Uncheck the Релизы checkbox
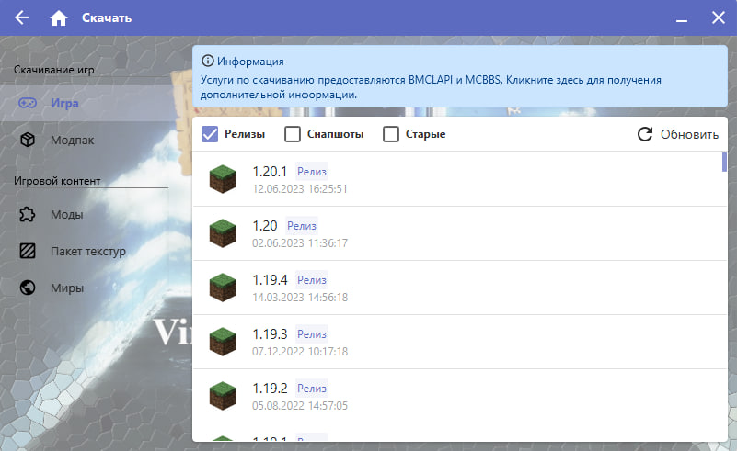 (x=210, y=134)
